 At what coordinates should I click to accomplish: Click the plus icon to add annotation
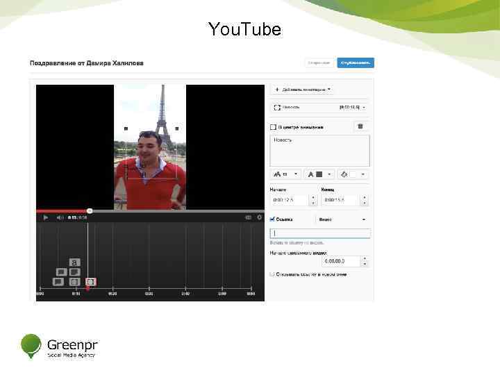click(x=277, y=90)
